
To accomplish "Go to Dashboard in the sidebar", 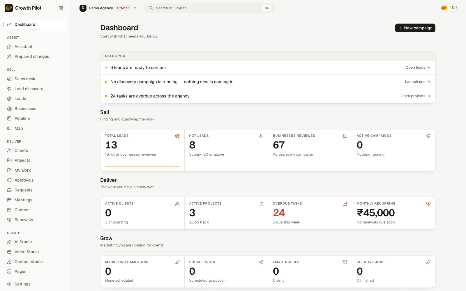I will click(35, 24).
